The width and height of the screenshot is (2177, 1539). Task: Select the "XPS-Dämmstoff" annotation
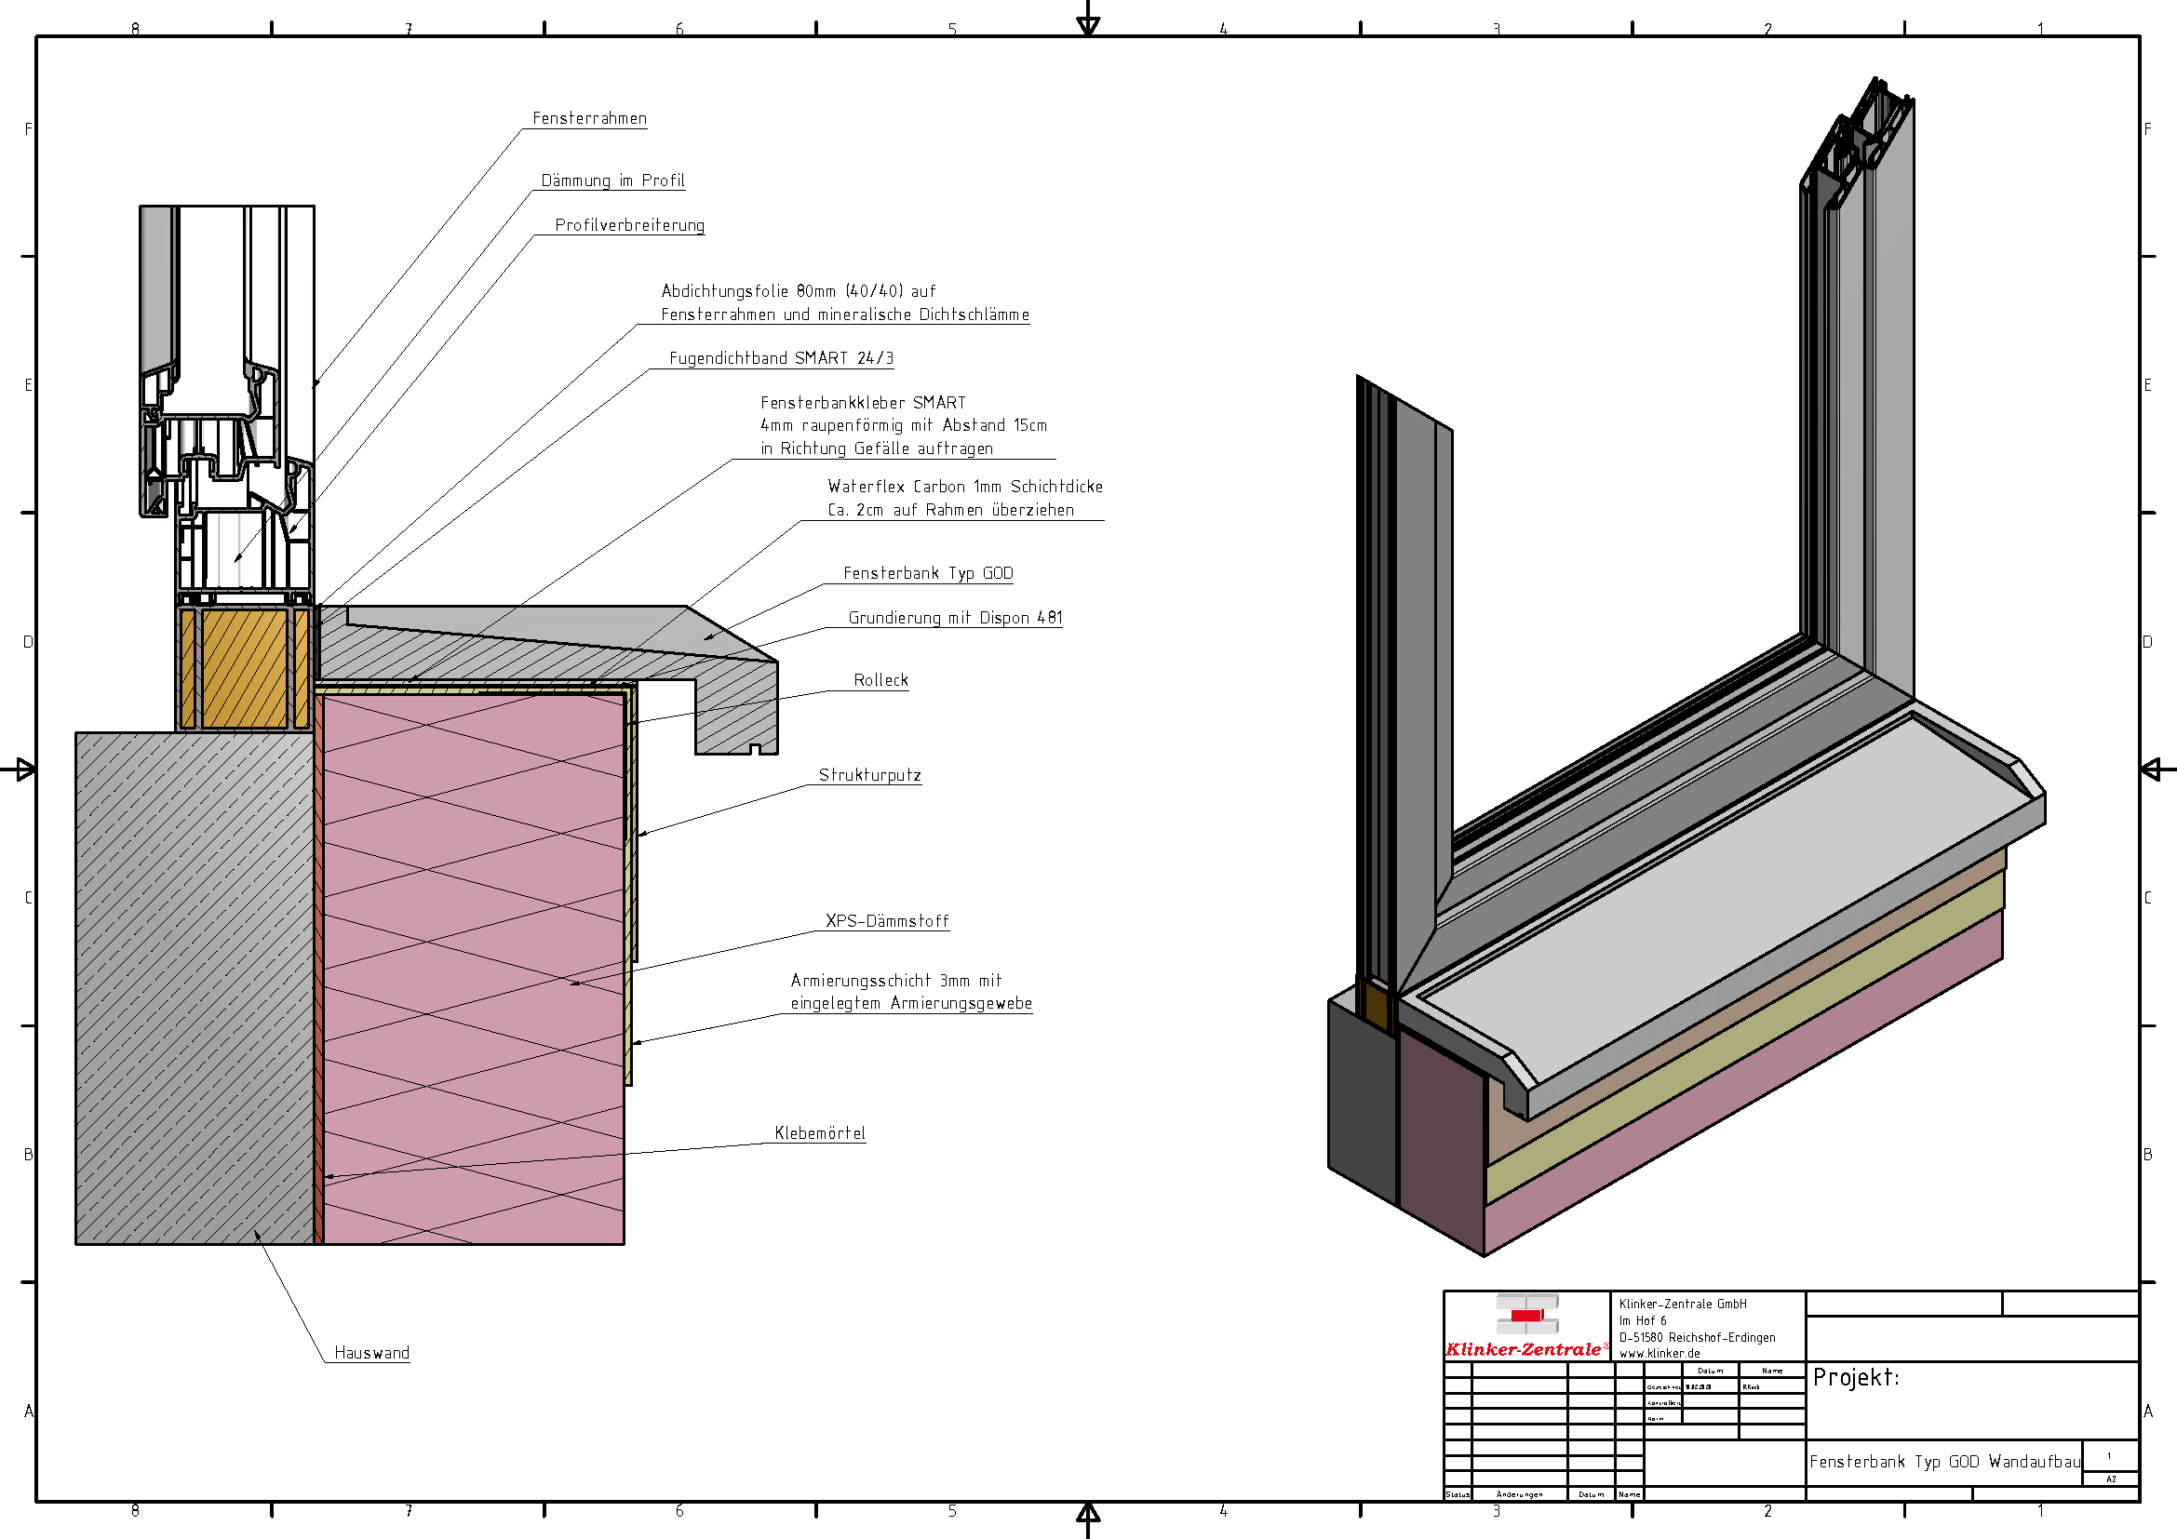click(887, 921)
